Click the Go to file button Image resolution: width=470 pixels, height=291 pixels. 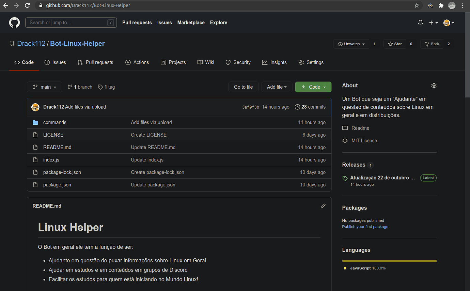(x=244, y=87)
